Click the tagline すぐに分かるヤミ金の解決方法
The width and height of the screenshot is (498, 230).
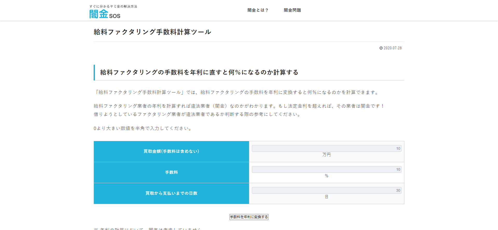coord(113,6)
